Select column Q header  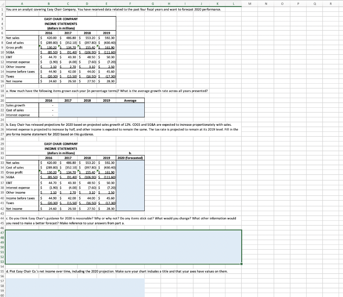pyautogui.click(x=314, y=3)
